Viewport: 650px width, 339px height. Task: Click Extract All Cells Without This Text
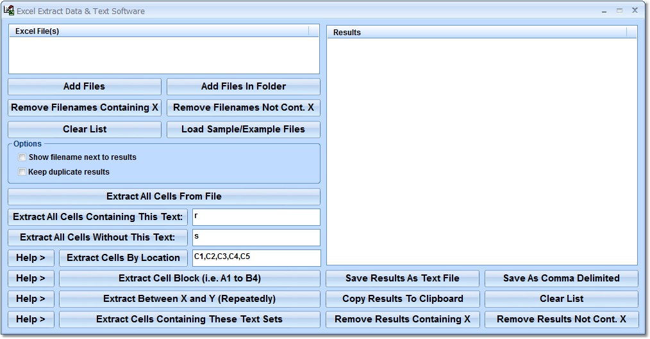(98, 237)
